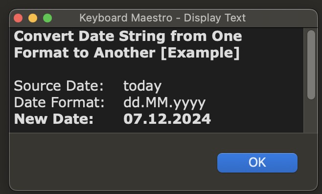Close the Display Text window
322x194 pixels.
point(18,18)
